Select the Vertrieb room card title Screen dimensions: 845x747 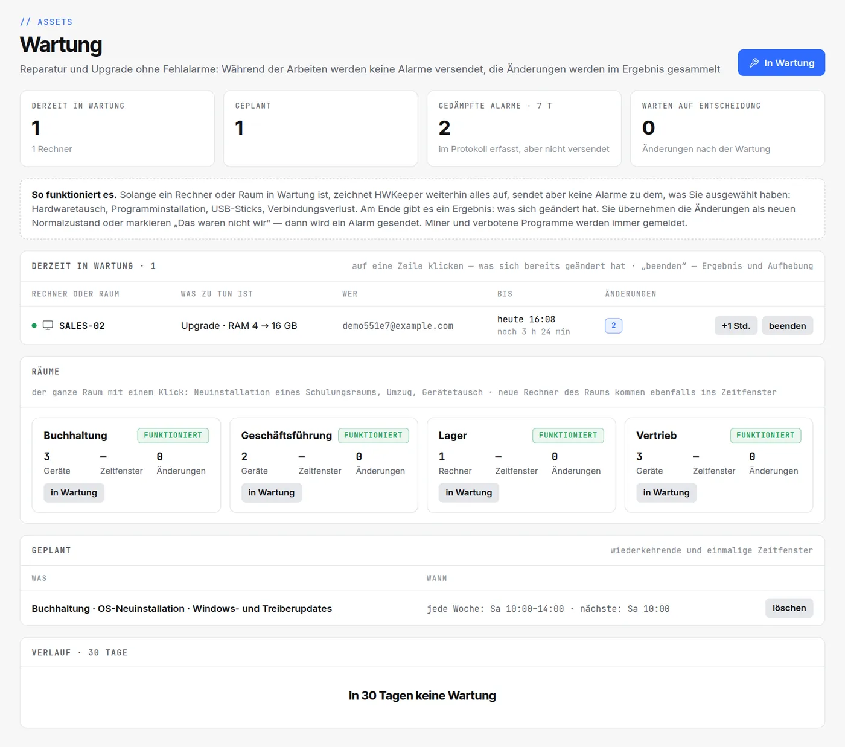(656, 436)
